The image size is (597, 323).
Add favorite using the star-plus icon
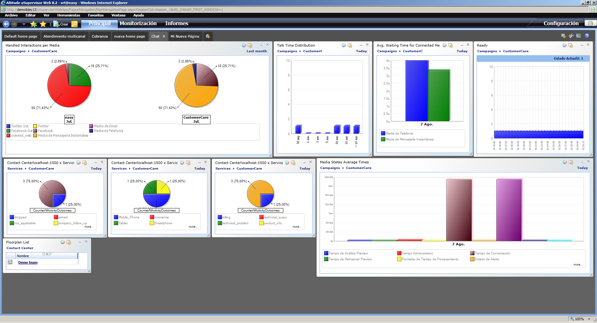point(34,24)
